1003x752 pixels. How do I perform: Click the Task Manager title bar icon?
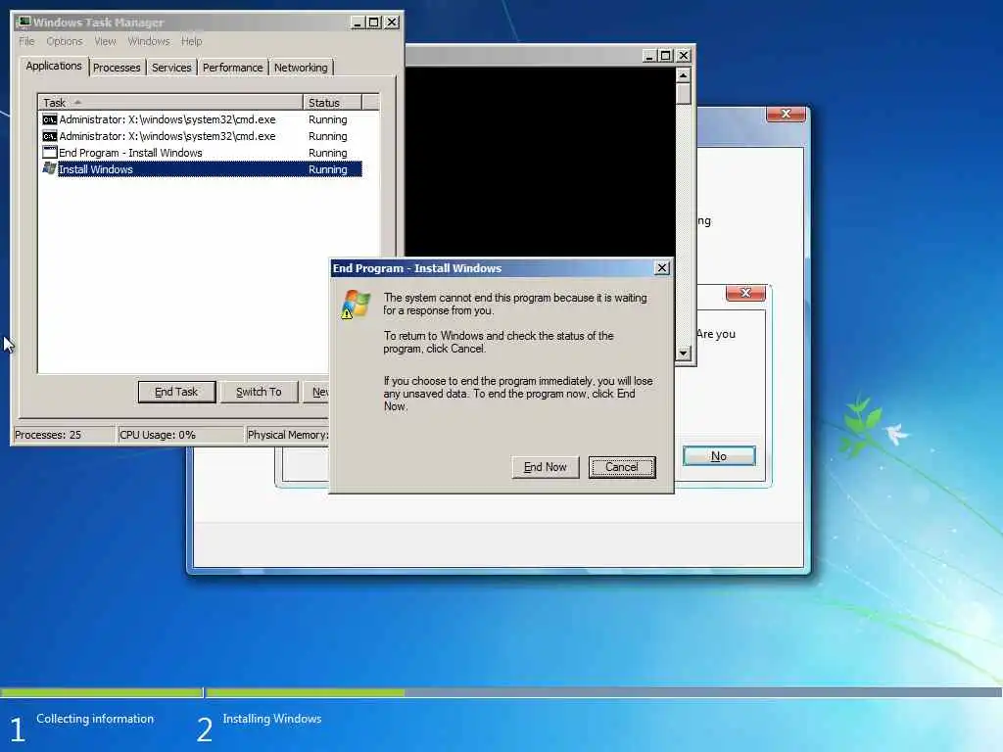(24, 23)
